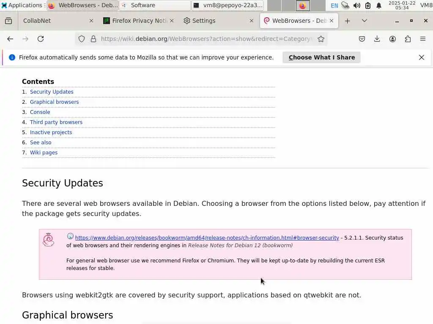
Task: Open the Downloads panel
Action: coord(377,39)
